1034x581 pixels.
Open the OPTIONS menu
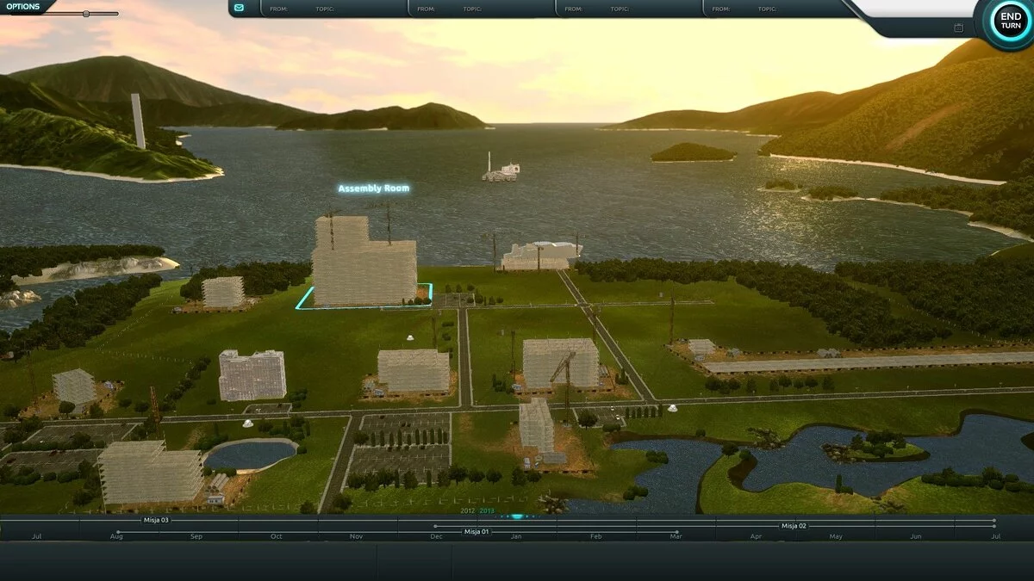point(23,6)
